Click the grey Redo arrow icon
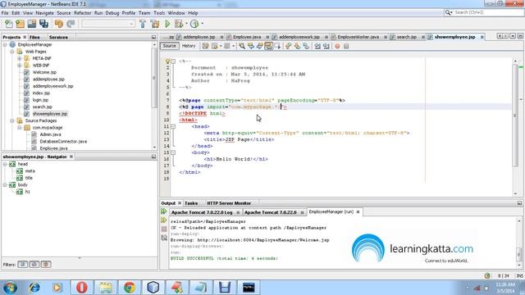Image resolution: width=525 pixels, height=295 pixels. (71, 24)
